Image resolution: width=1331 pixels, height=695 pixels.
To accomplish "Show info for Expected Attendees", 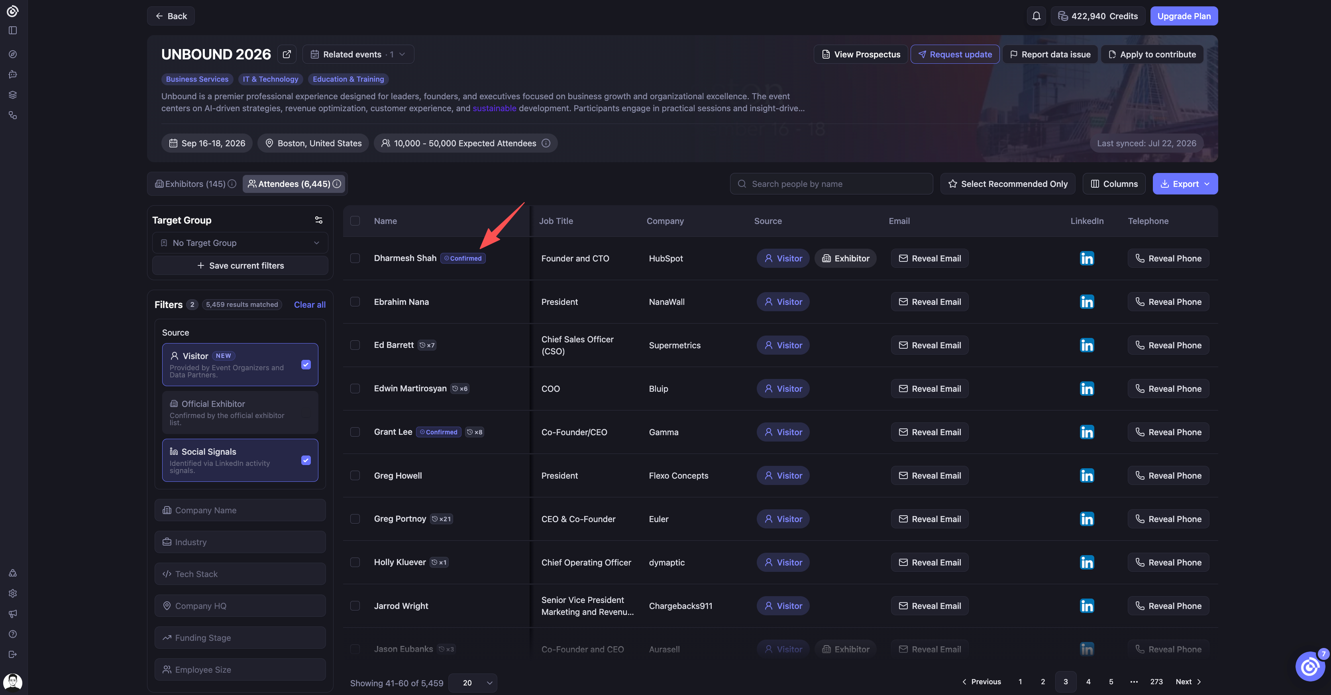I will (x=546, y=143).
